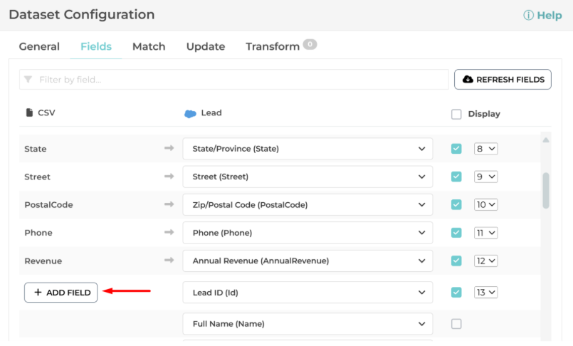Open the Street (Street) mapping dropdown

[x=307, y=177]
